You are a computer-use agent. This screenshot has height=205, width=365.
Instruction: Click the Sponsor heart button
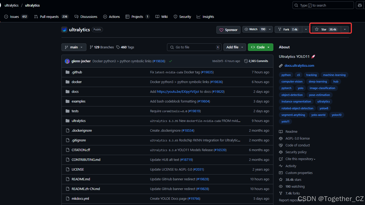click(228, 30)
